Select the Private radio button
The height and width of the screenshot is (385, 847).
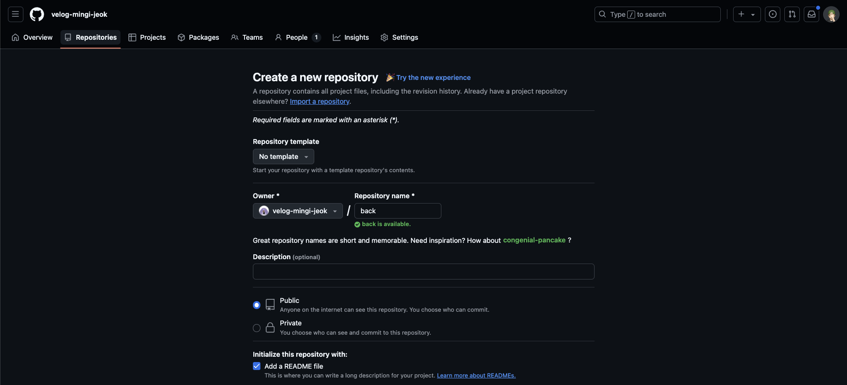pos(256,328)
